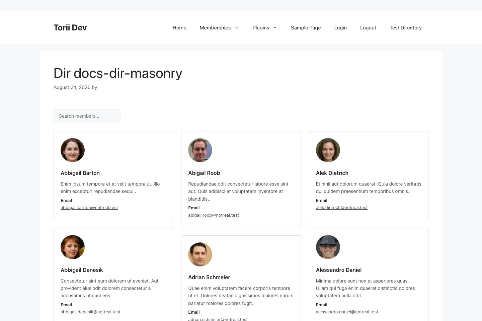Click the Torii Dev site title
Viewport: 482px width, 321px height.
(70, 27)
